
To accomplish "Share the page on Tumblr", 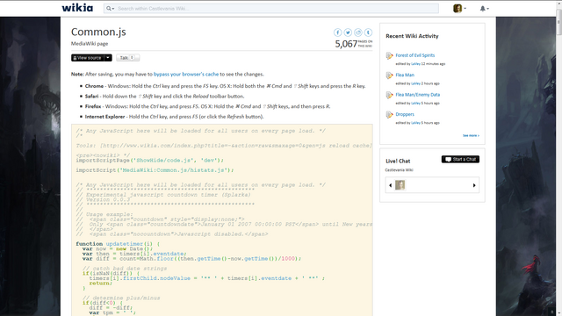I will pyautogui.click(x=368, y=32).
